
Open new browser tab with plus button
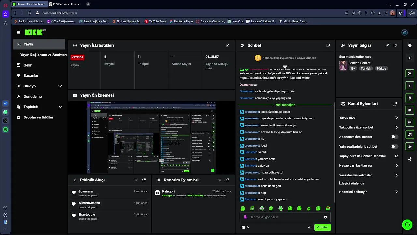pos(88,4)
